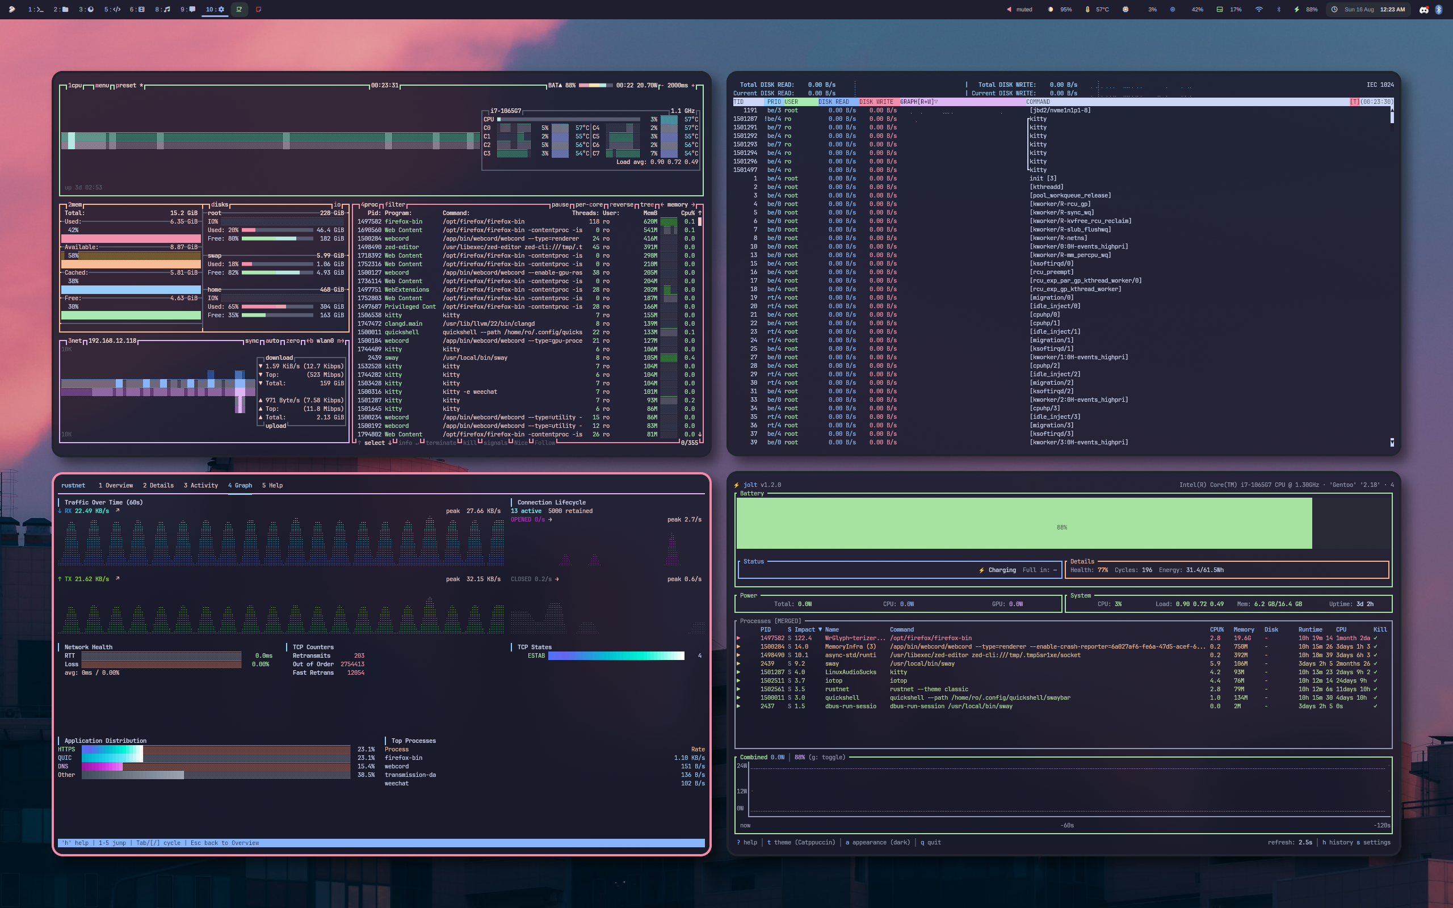Toggle pause in btop process list
Image resolution: width=1453 pixels, height=908 pixels.
click(560, 205)
